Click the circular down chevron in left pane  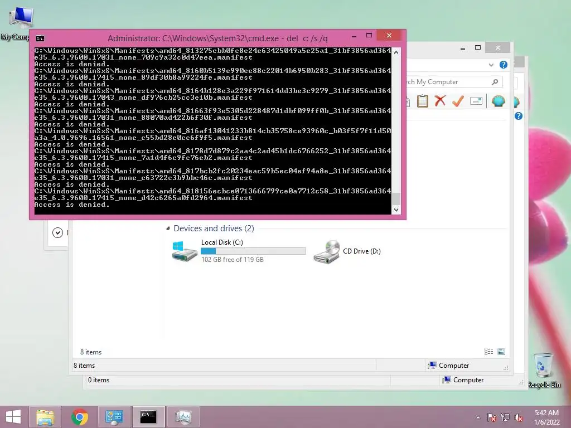pos(57,232)
